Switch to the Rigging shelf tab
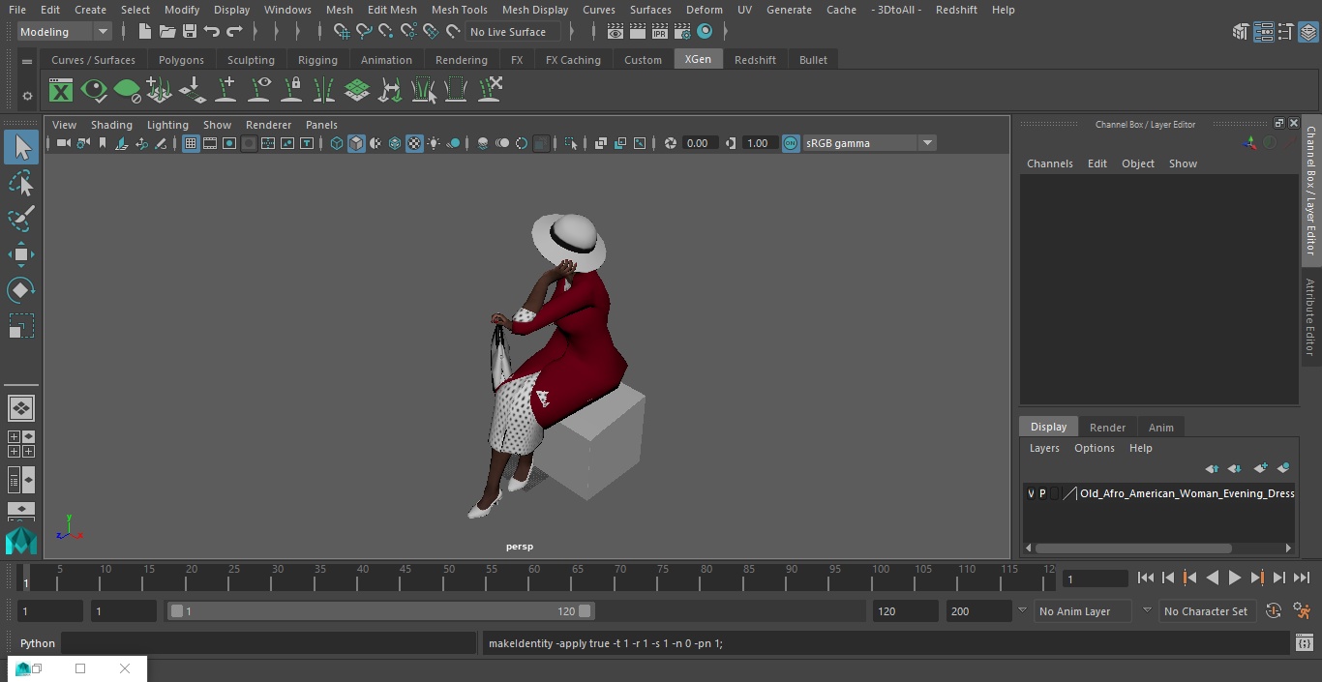 pos(317,60)
